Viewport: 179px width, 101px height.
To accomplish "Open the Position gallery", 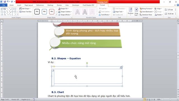I will tap(131, 12).
